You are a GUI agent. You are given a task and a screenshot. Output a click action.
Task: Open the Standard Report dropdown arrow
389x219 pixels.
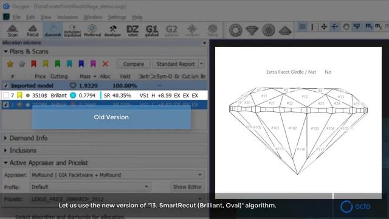pos(201,64)
